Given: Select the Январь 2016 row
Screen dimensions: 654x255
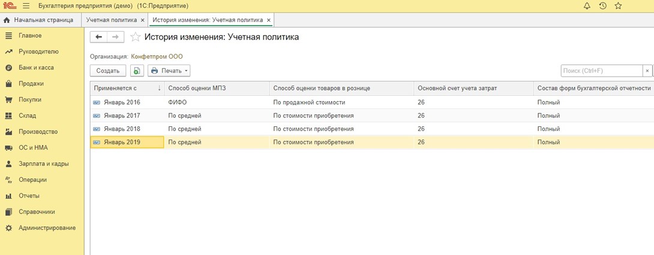Looking at the screenshot, I should tap(122, 102).
